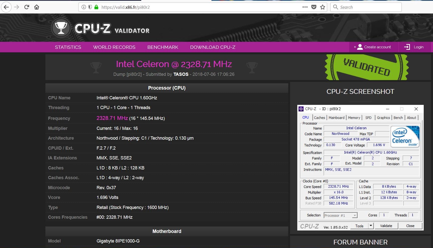
Task: Click the Intel Celeron @ 2328.71 MHz heading
Action: (174, 64)
